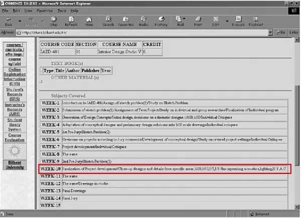Open Online Registration Information (ORS) link
301x218 pixels.
[15, 77]
